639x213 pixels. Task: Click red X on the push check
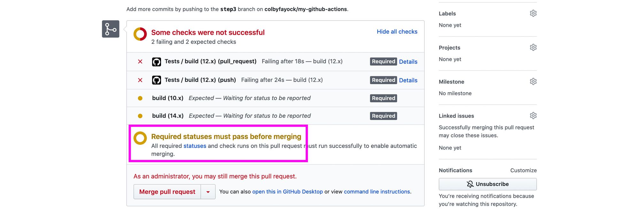(x=140, y=80)
